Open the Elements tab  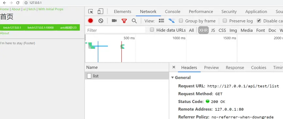pos(122,11)
